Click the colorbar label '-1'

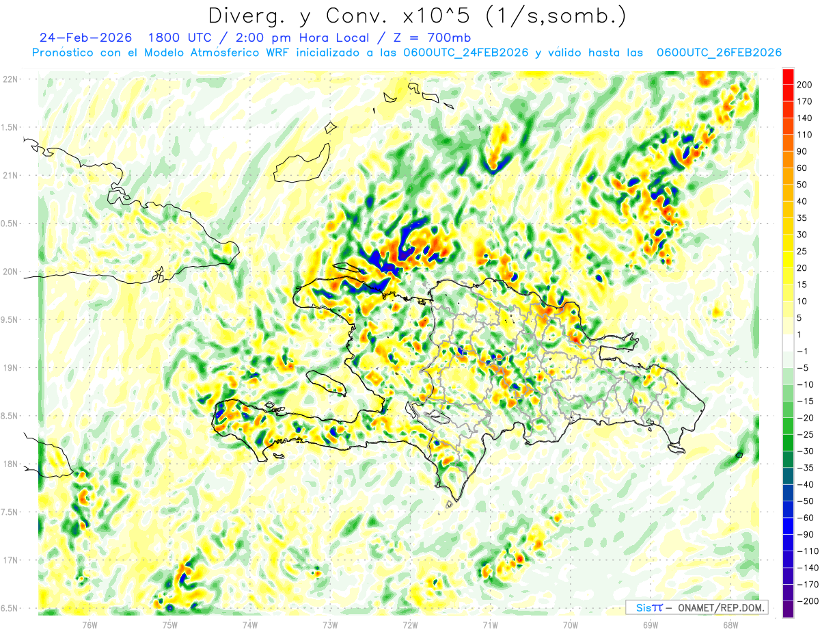(x=802, y=352)
